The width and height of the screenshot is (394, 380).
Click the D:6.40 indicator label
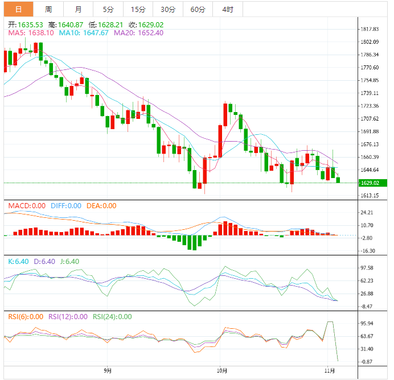pyautogui.click(x=44, y=262)
